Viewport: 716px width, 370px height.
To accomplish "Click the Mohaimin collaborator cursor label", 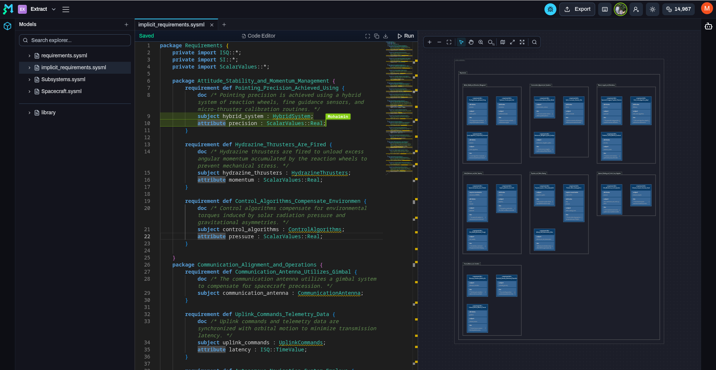I will click(x=338, y=117).
